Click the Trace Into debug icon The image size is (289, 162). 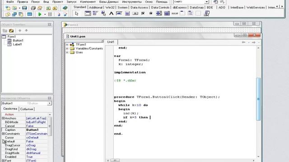pyautogui.click(x=59, y=14)
